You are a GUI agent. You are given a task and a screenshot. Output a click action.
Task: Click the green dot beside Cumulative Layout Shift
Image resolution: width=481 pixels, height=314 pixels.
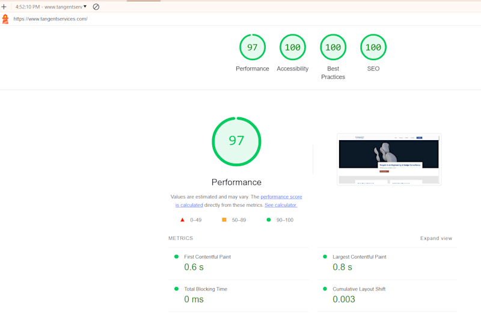tap(325, 289)
